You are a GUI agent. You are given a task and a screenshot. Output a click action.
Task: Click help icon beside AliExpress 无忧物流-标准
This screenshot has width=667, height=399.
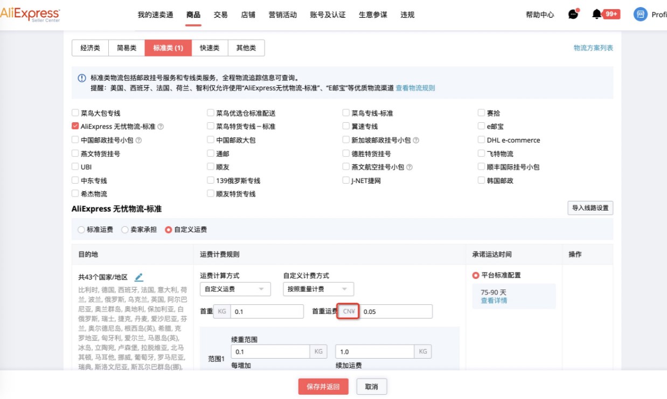pos(161,127)
